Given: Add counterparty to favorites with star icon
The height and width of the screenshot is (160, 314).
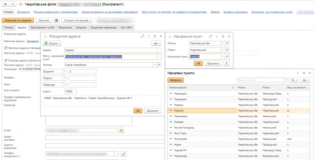Looking at the screenshot, I should tap(21, 4).
